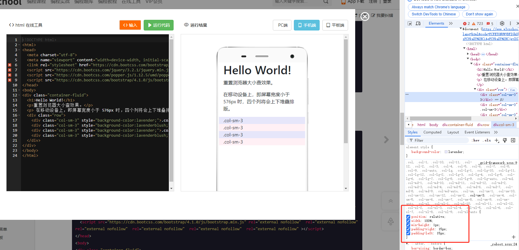Toggle the device toolbar icon in DevTools
Screen dimensions: 519x250
click(x=418, y=23)
